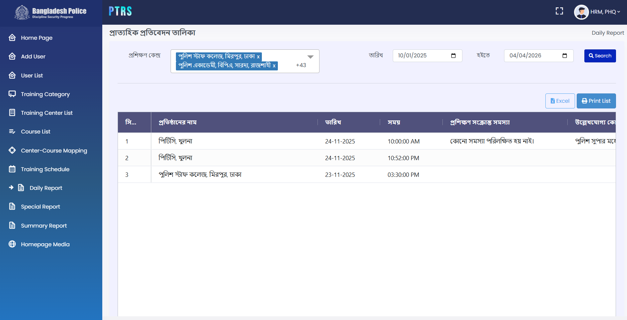This screenshot has height=320, width=627.
Task: Go to Course List in sidebar
Action: click(35, 131)
